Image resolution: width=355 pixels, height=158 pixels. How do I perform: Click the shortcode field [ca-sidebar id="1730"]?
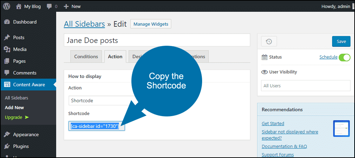click(x=97, y=126)
